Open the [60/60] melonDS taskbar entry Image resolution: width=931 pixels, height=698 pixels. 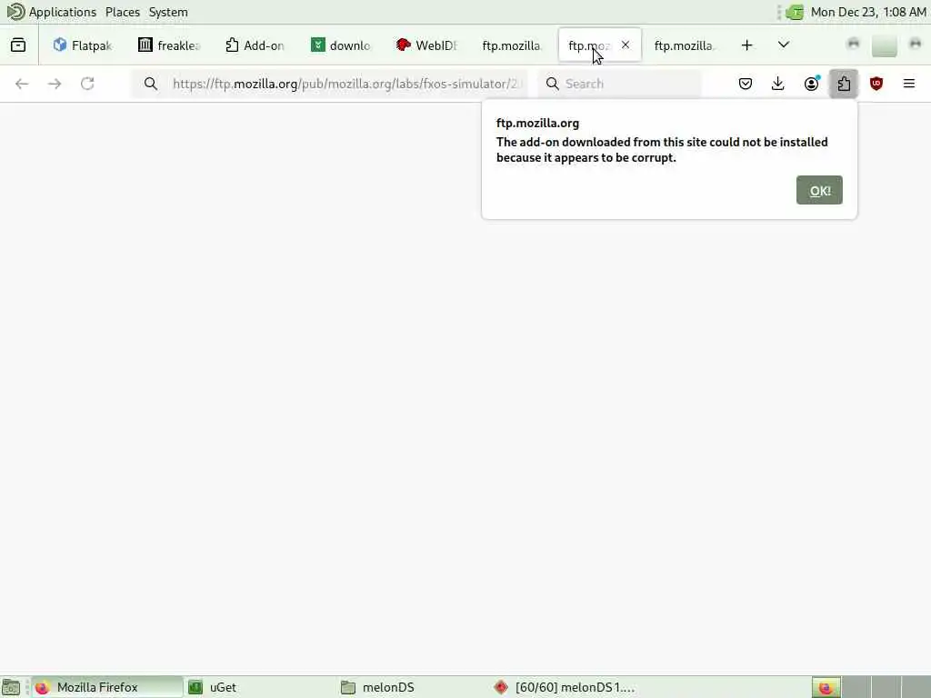point(565,687)
